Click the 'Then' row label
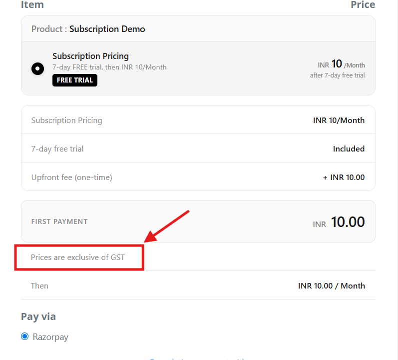Viewport: 398px width, 360px height. coord(39,286)
